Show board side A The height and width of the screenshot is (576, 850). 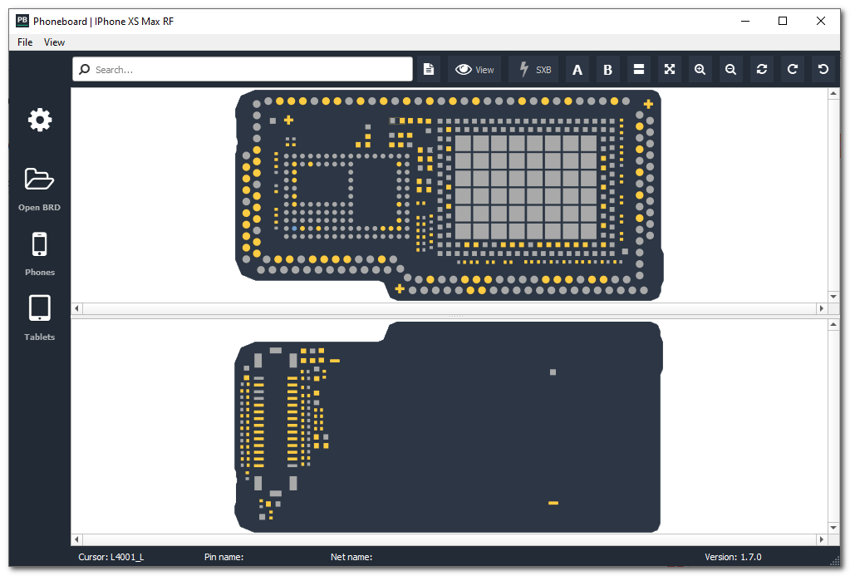click(577, 70)
